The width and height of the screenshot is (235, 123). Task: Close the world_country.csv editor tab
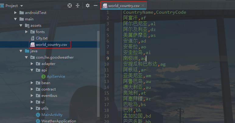[143, 5]
